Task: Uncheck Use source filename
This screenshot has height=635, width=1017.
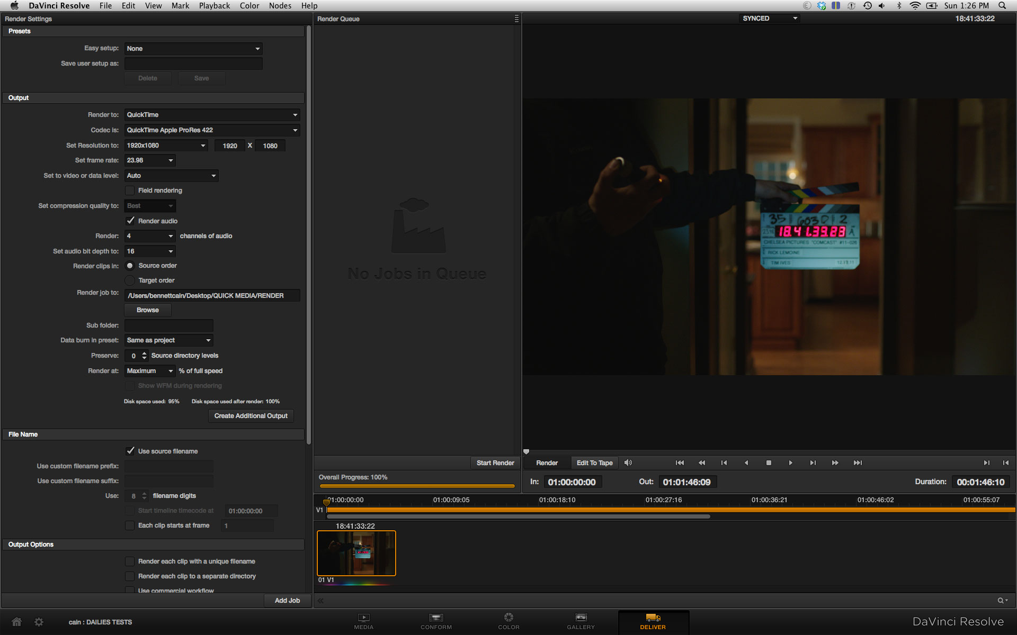Action: click(x=130, y=451)
